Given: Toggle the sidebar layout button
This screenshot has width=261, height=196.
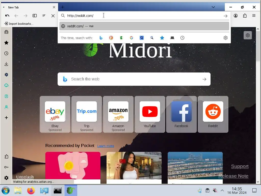Looking at the screenshot, I should [35, 16].
